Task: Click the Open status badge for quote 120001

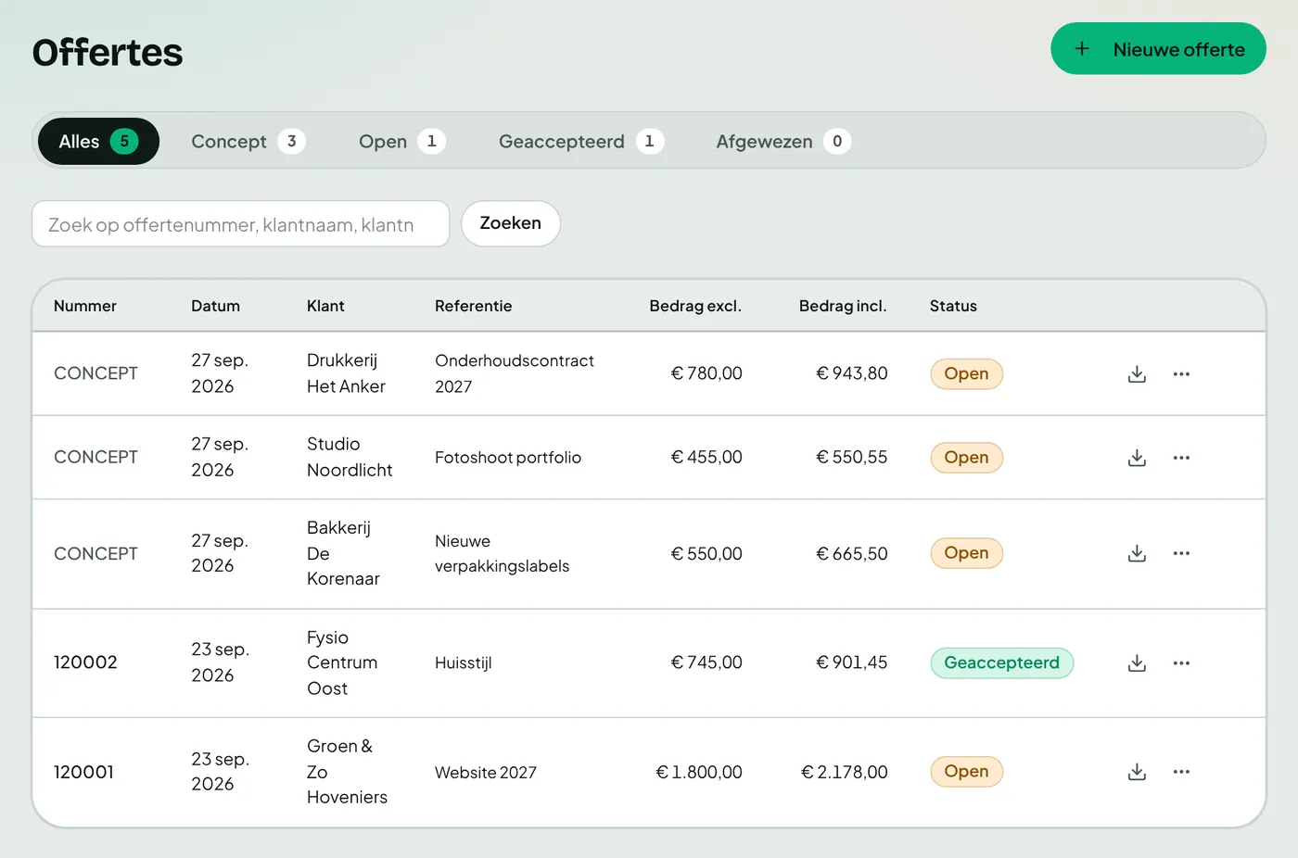Action: 966,772
